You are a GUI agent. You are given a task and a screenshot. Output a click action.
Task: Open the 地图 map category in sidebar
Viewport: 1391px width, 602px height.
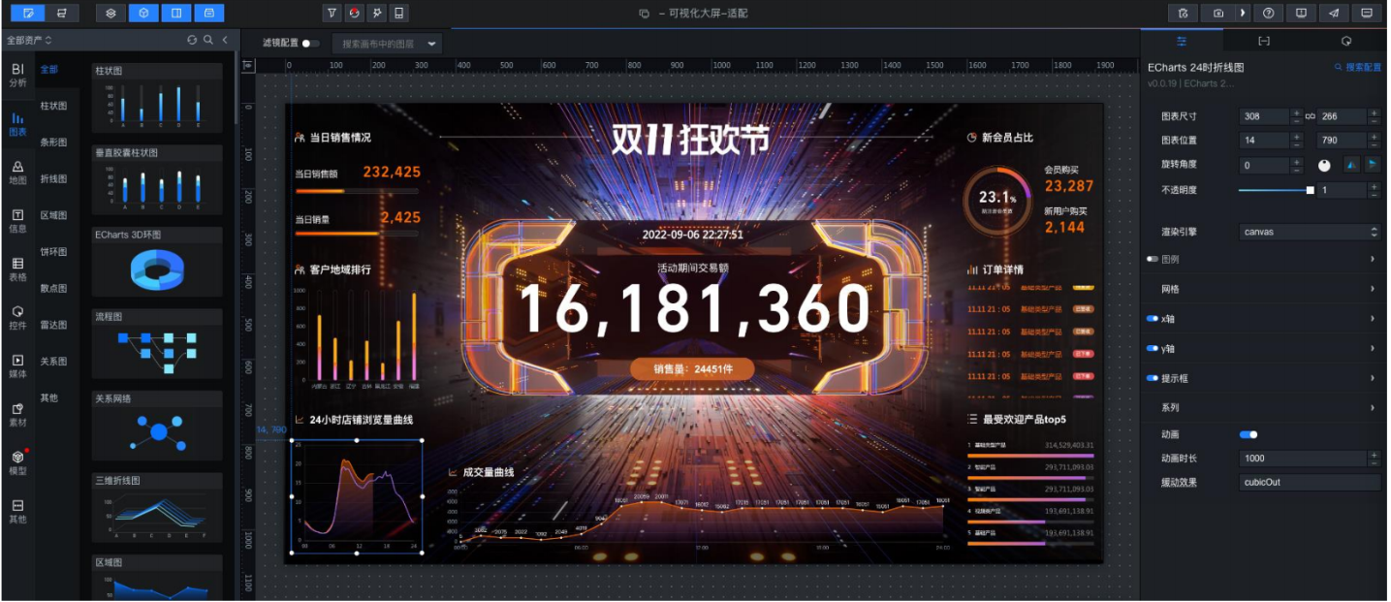17,173
